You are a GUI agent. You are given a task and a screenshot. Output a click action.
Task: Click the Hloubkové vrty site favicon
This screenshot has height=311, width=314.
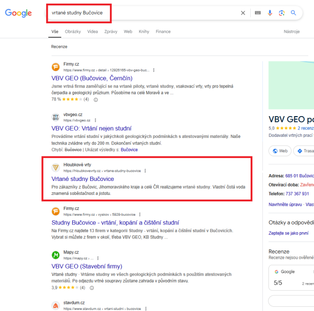[55, 167]
